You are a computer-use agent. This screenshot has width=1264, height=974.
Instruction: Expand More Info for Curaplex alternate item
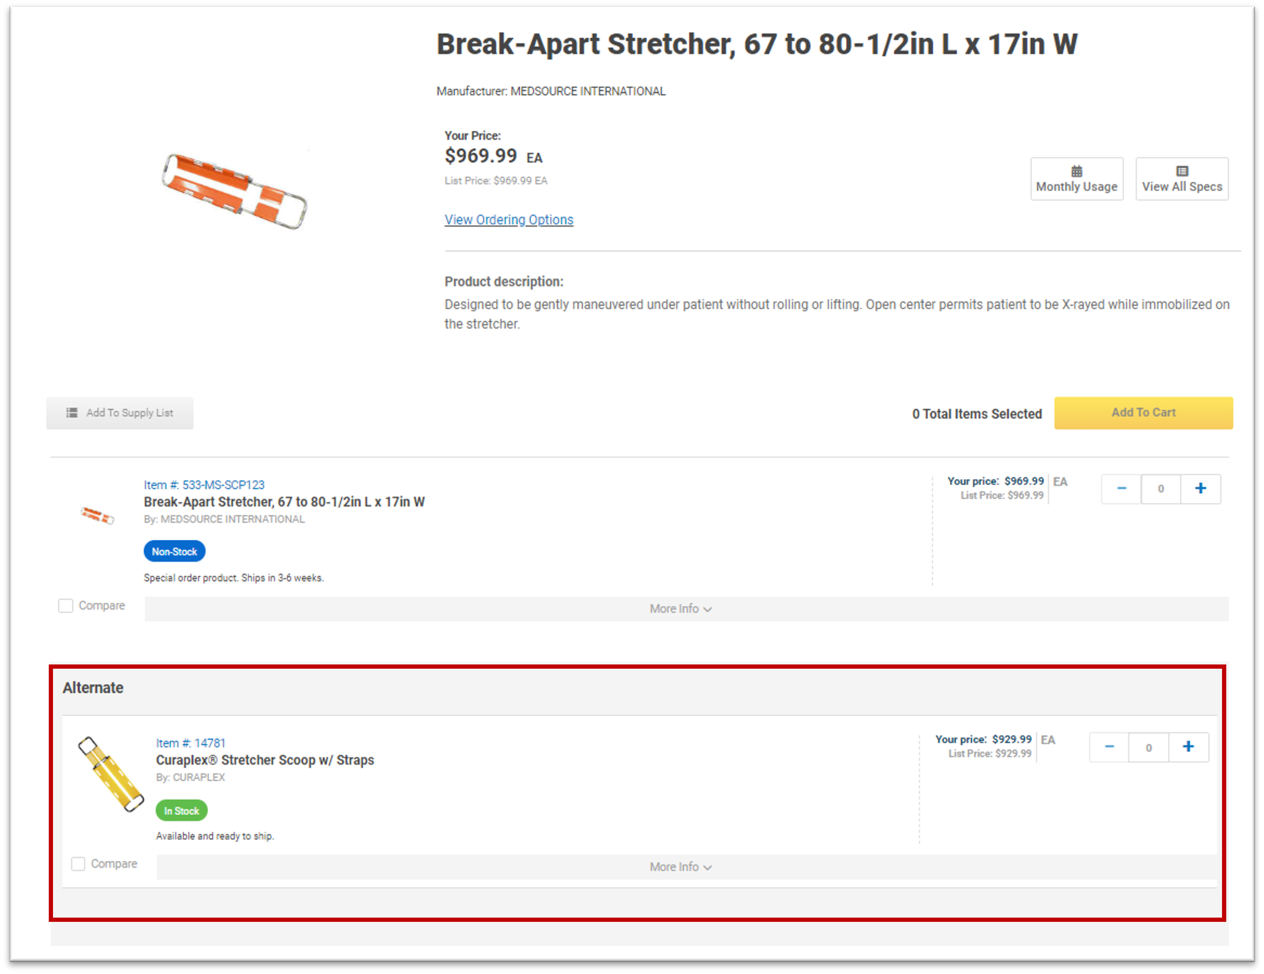(681, 867)
